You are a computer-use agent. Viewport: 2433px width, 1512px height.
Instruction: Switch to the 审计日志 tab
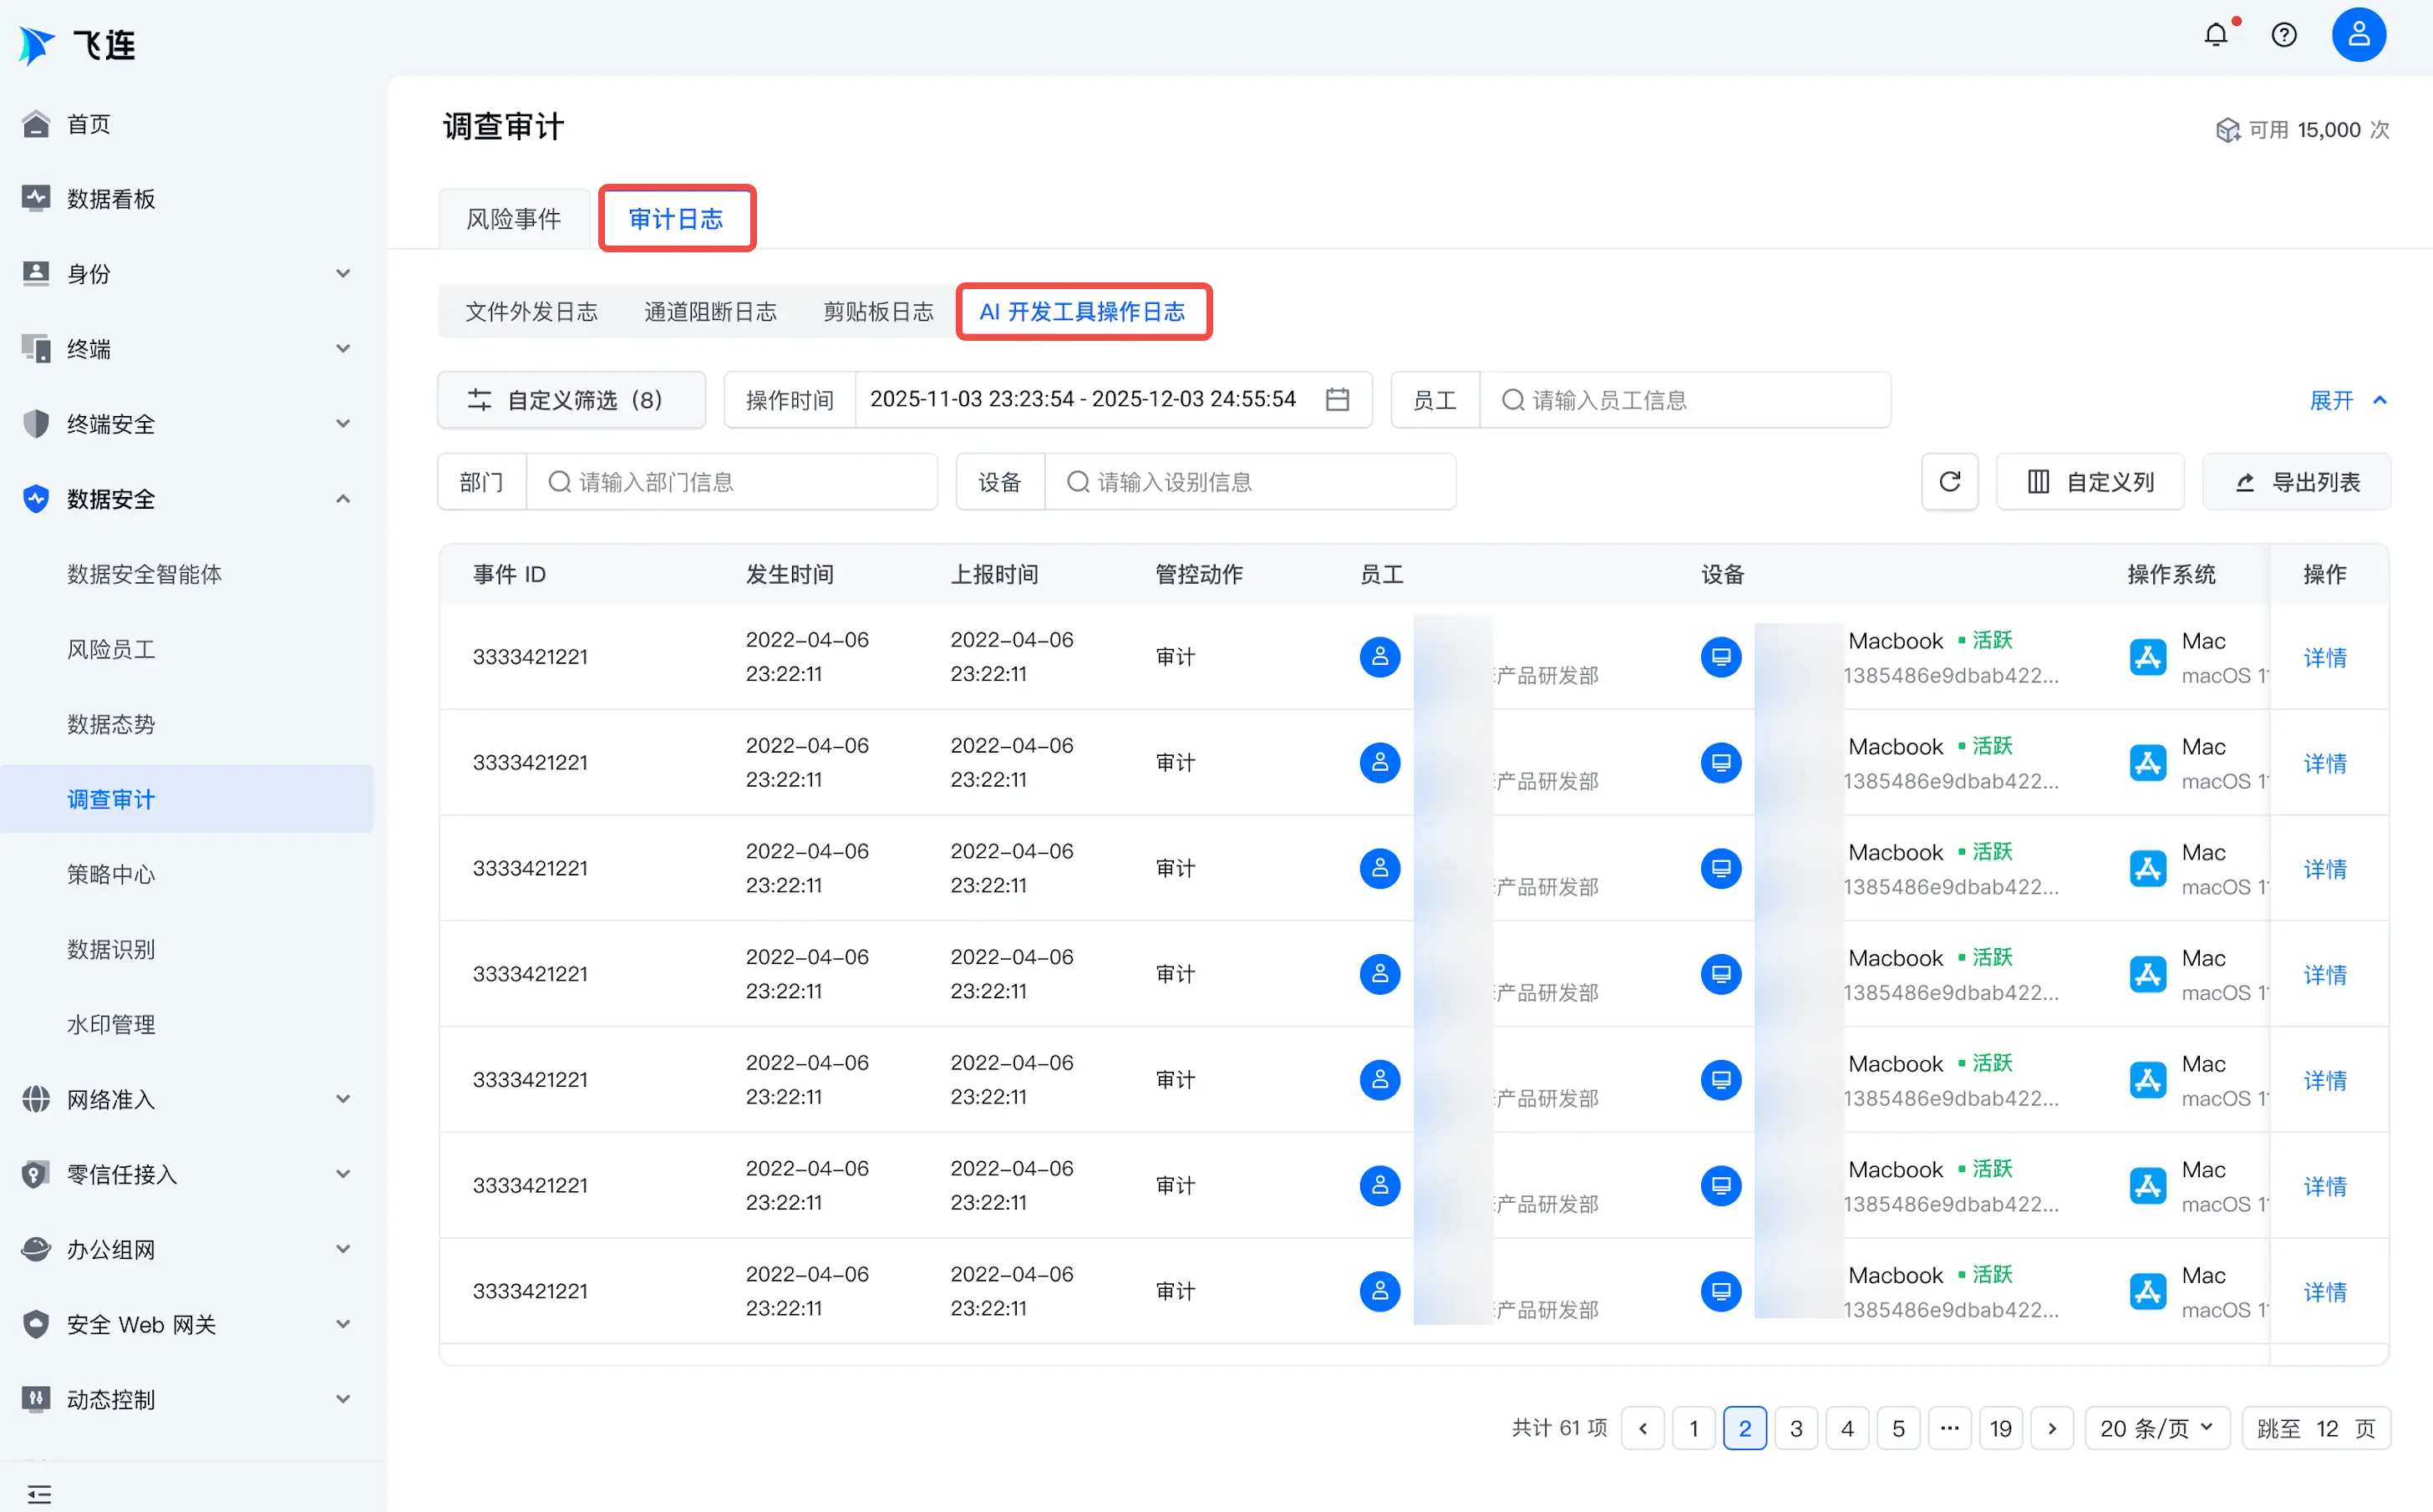click(676, 219)
